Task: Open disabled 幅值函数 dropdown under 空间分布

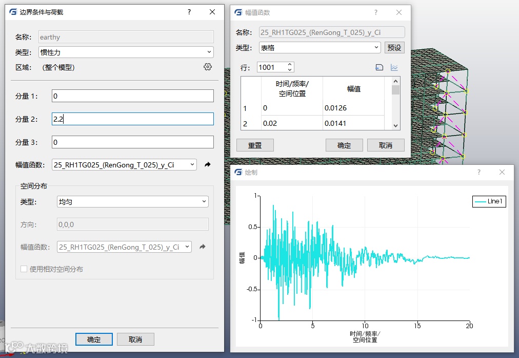Action: [124, 247]
